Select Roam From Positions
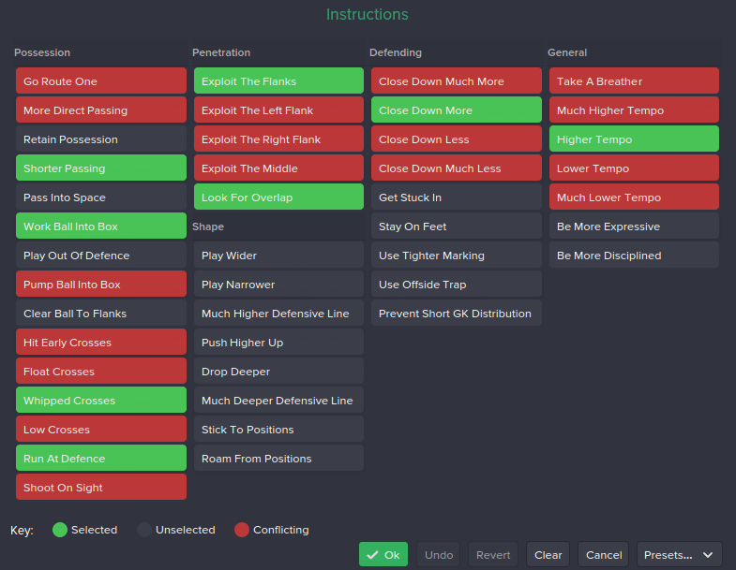Screen dimensions: 736x570 click(x=278, y=459)
